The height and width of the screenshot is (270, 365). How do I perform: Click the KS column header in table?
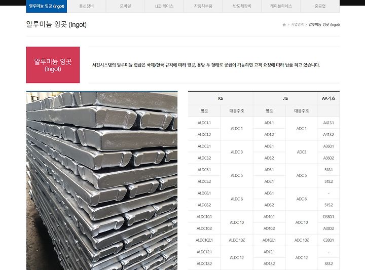(x=221, y=98)
